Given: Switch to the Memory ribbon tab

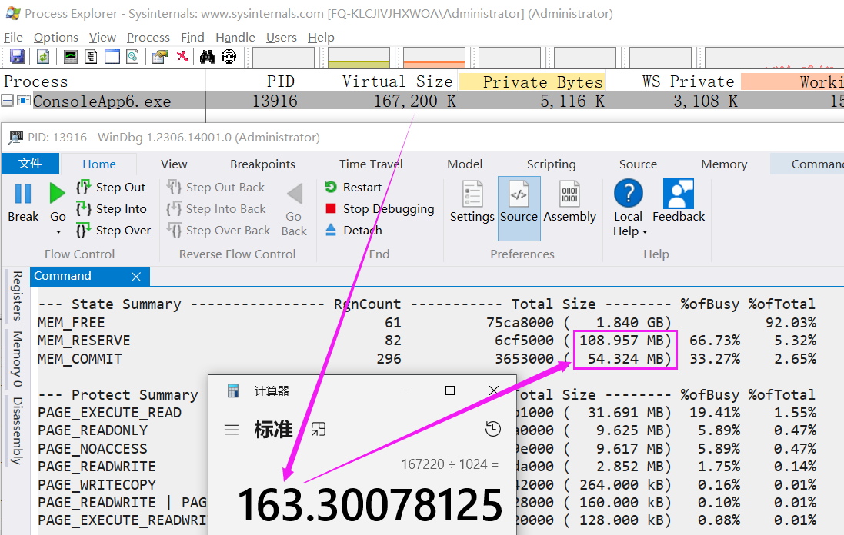Looking at the screenshot, I should tap(724, 164).
